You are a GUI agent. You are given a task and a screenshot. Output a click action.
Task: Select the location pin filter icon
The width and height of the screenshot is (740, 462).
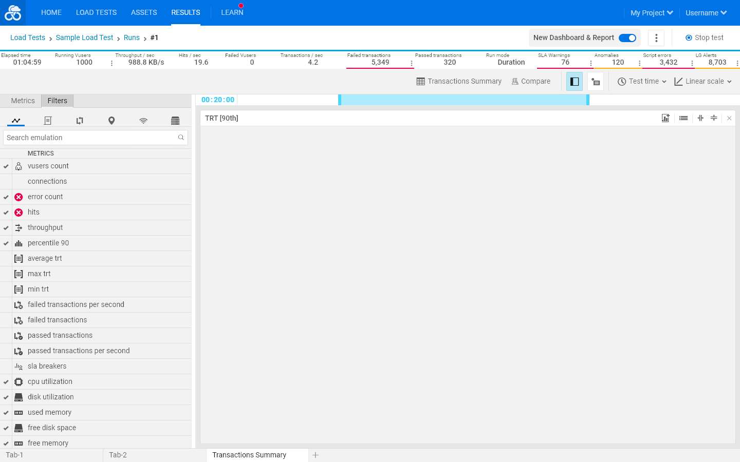click(x=112, y=121)
